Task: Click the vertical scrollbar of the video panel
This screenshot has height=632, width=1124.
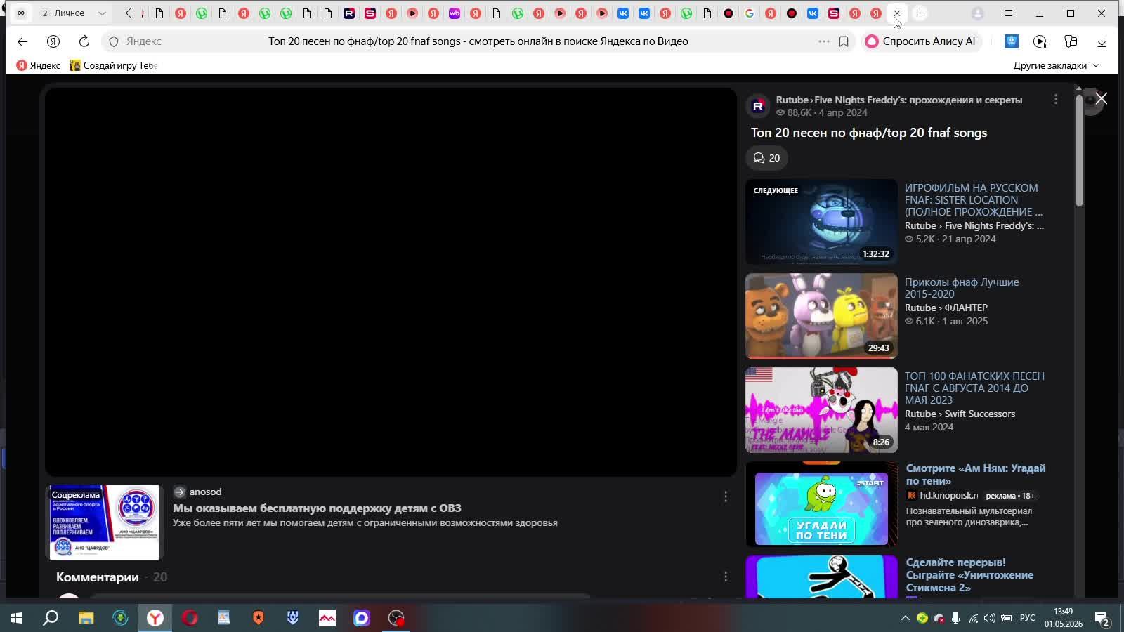Action: [x=1079, y=150]
